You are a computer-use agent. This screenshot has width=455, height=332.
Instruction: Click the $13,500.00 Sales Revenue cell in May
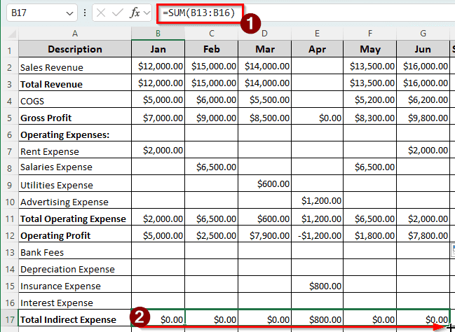click(x=370, y=66)
